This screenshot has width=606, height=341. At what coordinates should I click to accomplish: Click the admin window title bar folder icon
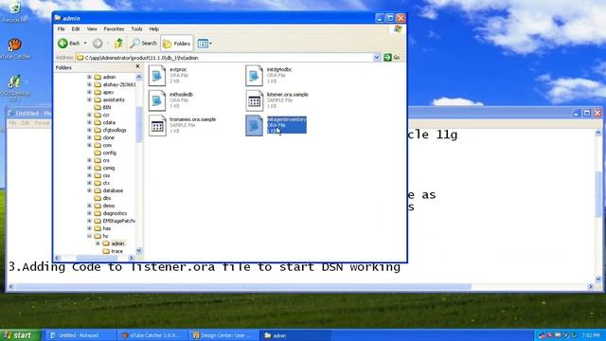point(58,18)
